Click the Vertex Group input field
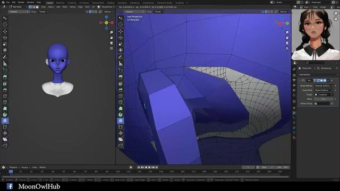 (x=322, y=103)
